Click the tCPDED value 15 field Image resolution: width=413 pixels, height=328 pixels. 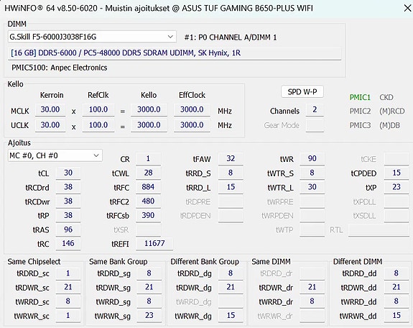396,173
